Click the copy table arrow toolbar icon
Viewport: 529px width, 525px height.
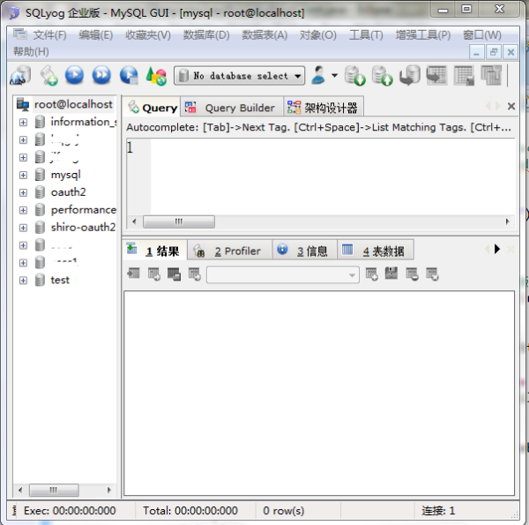pos(436,75)
